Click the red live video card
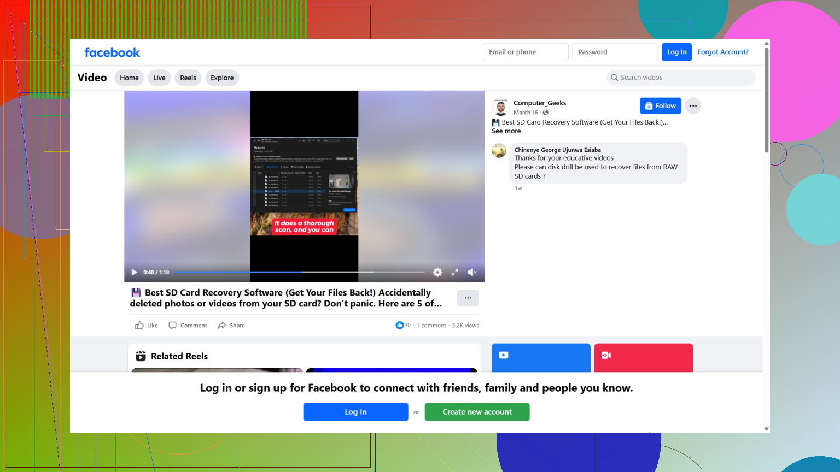This screenshot has width=840, height=472. click(644, 358)
